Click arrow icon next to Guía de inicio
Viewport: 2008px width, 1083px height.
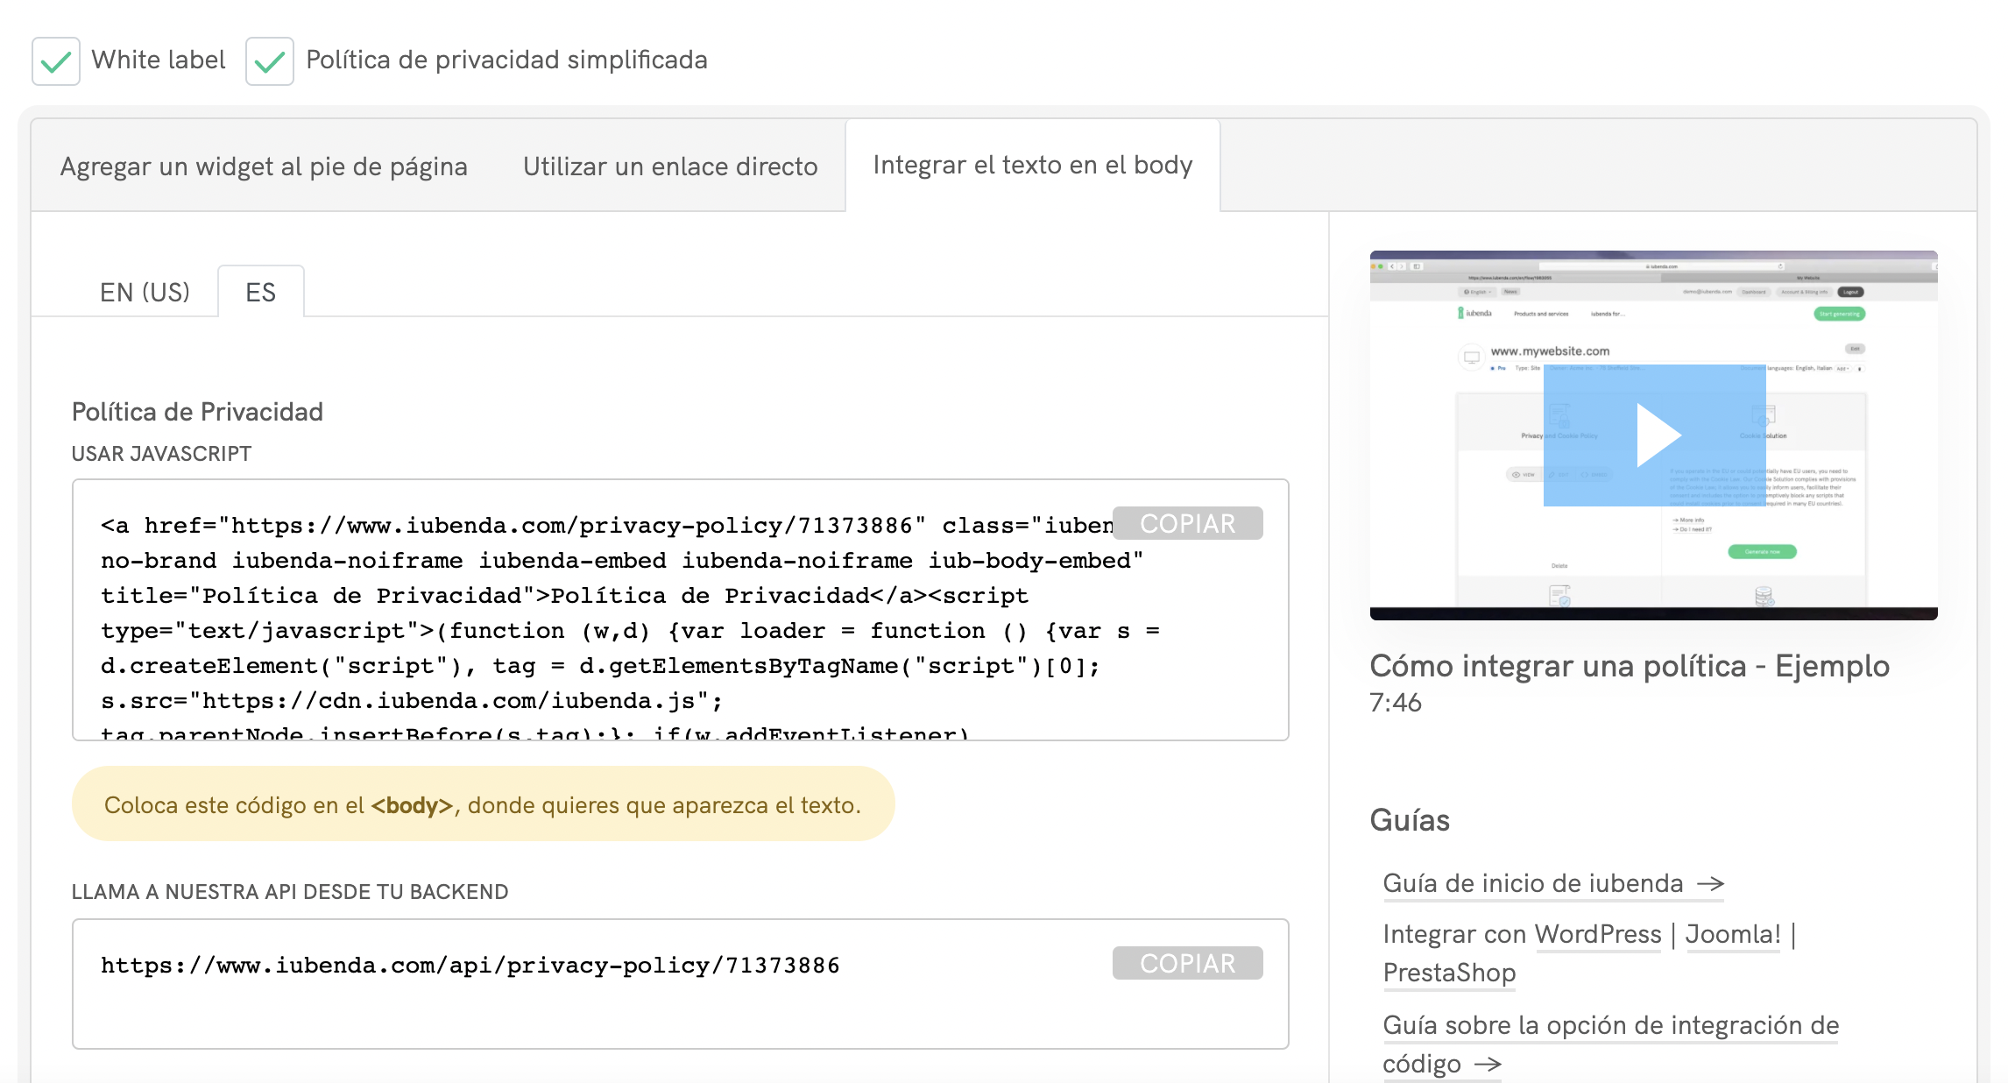point(1711,884)
